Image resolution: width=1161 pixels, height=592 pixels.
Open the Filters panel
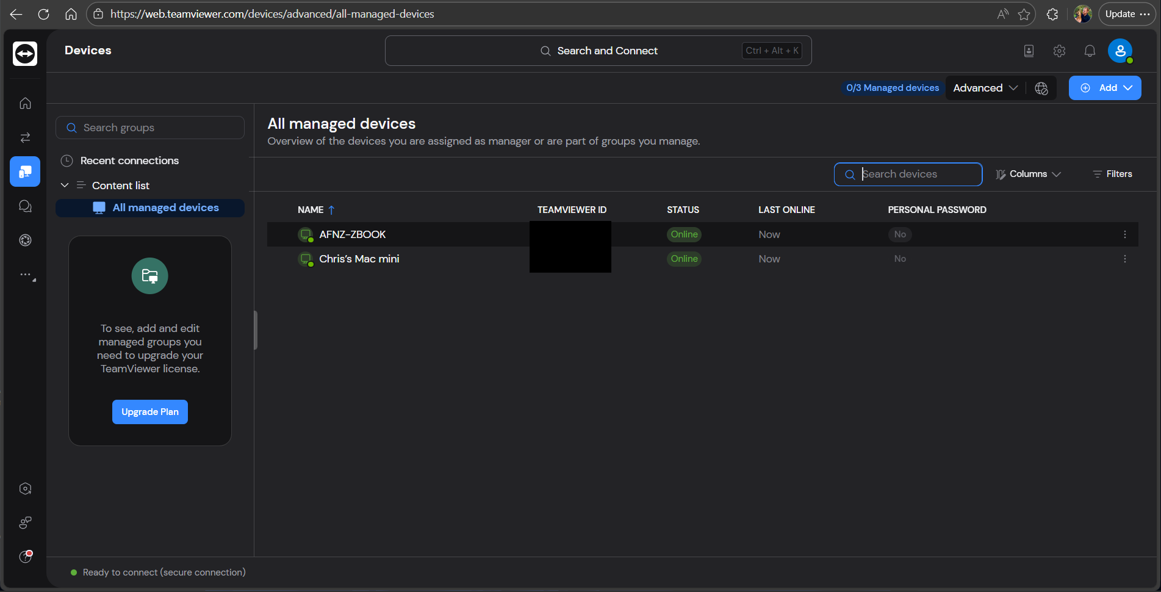(x=1112, y=174)
